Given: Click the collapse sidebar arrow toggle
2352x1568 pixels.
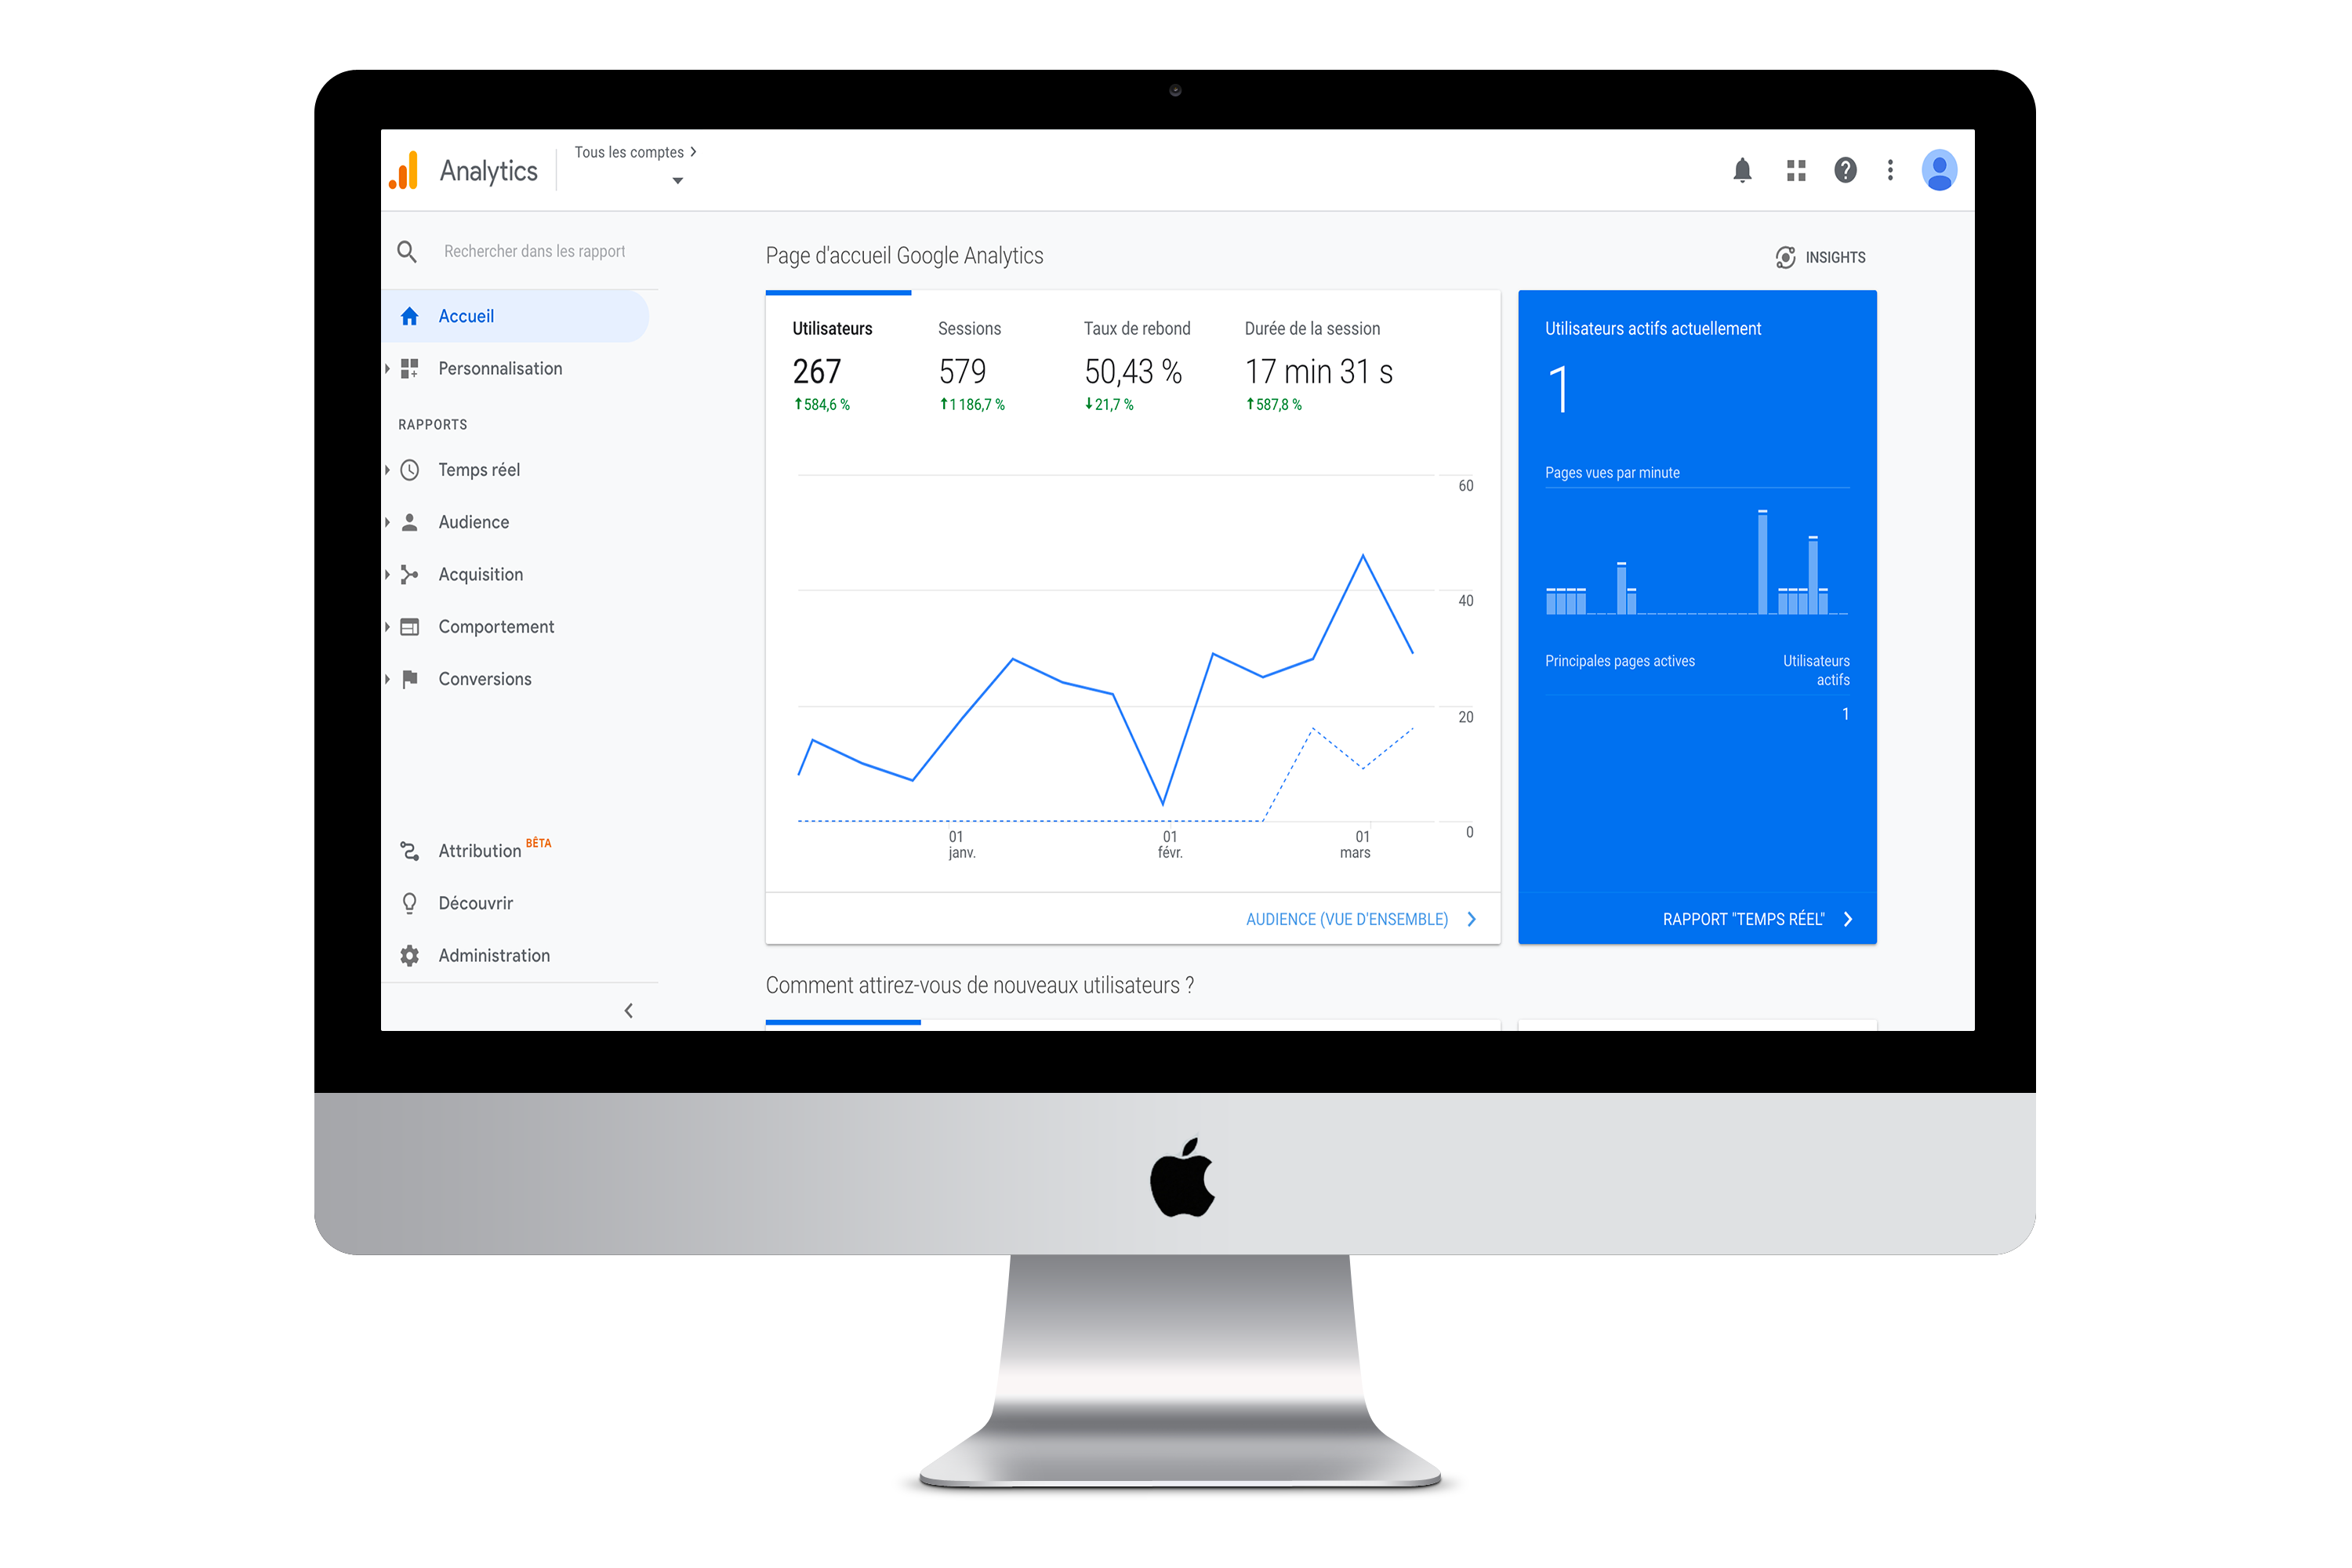Looking at the screenshot, I should [628, 1010].
